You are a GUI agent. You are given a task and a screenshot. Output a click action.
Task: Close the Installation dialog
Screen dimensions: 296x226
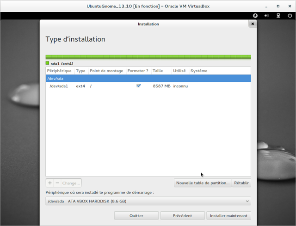(x=253, y=24)
